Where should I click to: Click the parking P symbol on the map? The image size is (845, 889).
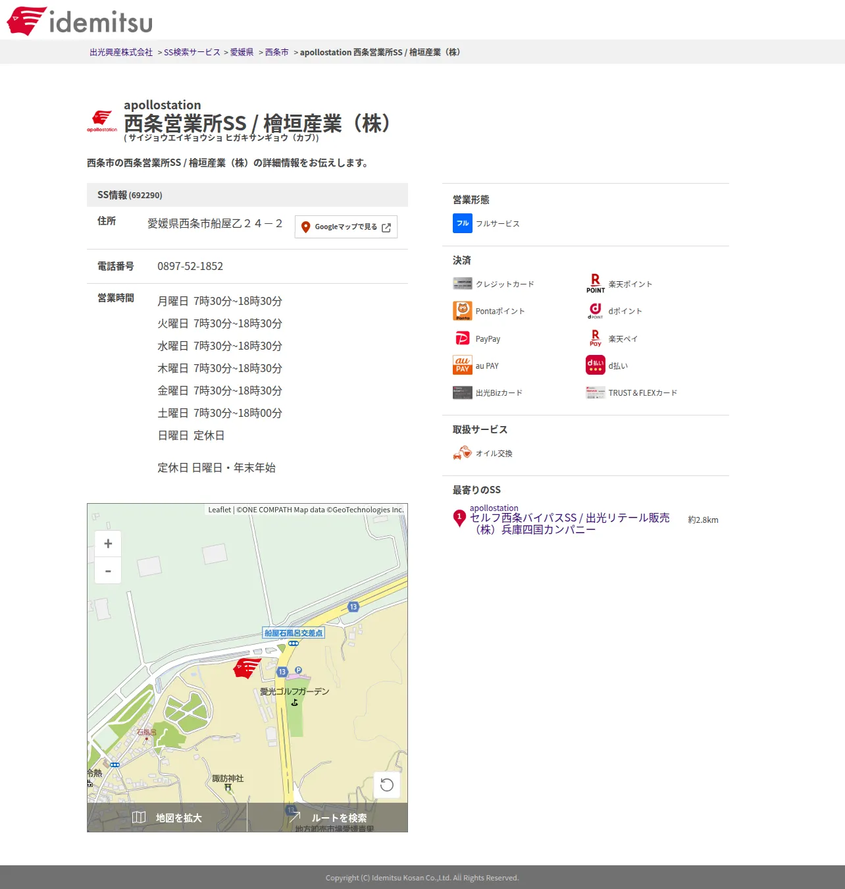pos(298,670)
